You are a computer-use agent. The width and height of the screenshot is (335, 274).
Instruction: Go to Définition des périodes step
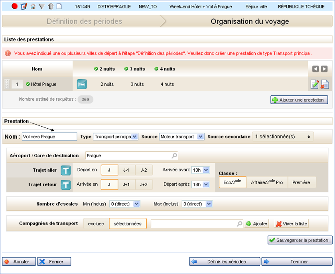84,22
